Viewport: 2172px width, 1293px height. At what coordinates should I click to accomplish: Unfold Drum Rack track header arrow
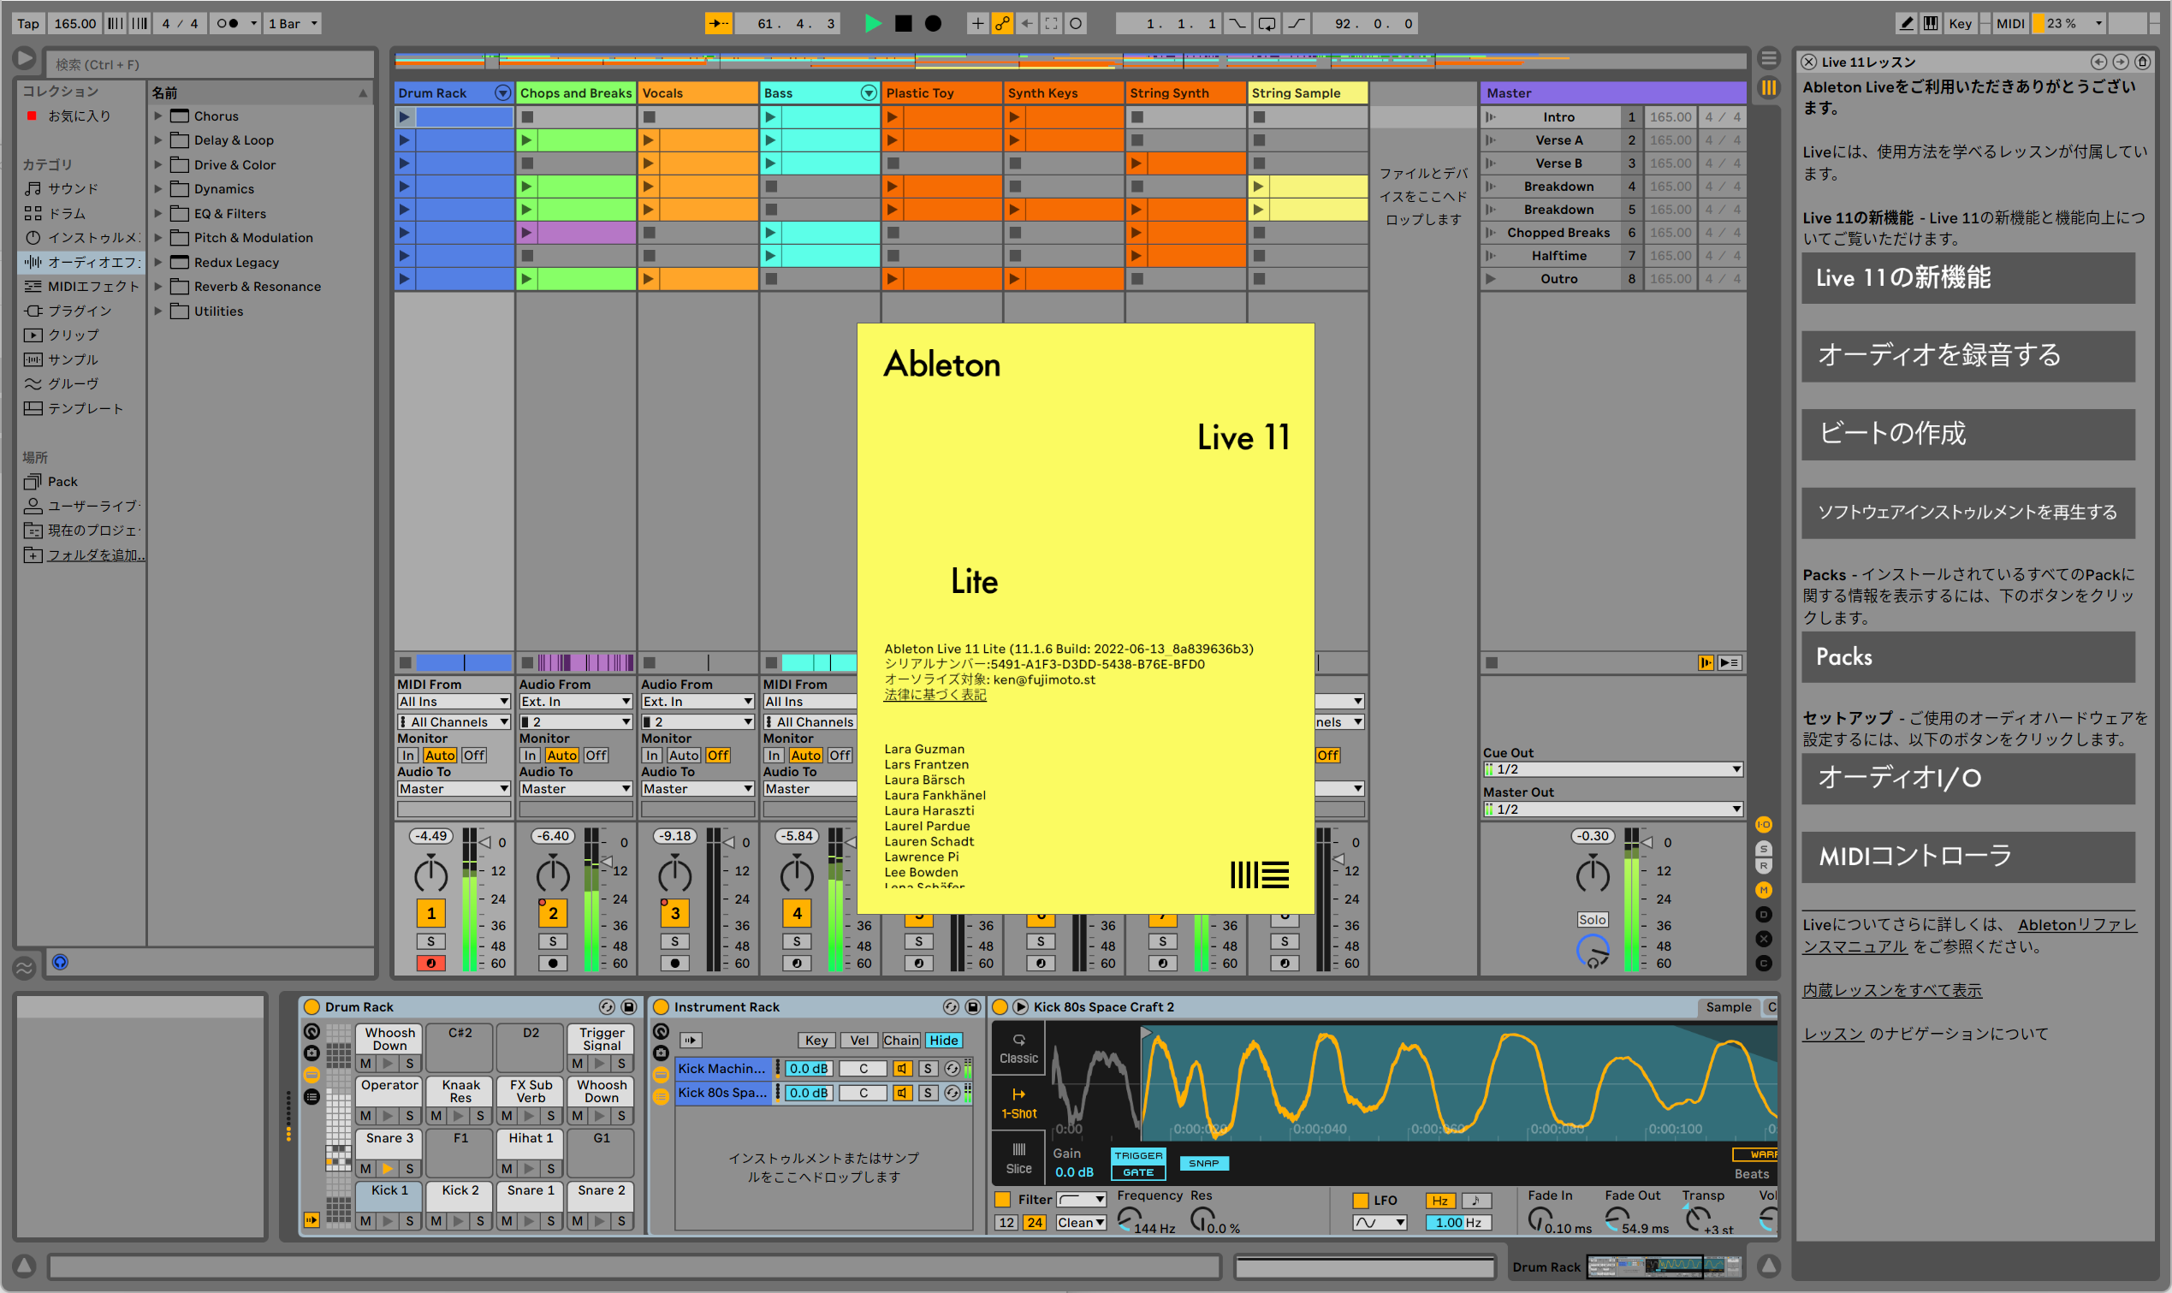(502, 92)
